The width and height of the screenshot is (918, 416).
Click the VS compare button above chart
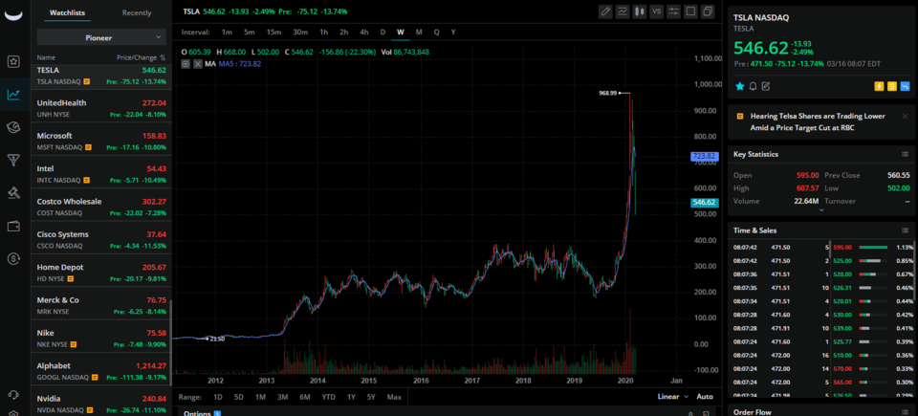tap(657, 11)
